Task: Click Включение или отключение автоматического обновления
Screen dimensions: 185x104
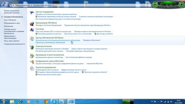Action: click(58, 40)
